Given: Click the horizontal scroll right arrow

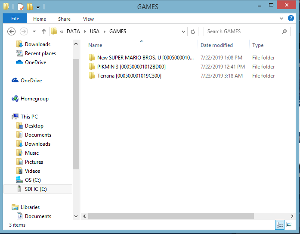Looking at the screenshot, I should coord(292,216).
